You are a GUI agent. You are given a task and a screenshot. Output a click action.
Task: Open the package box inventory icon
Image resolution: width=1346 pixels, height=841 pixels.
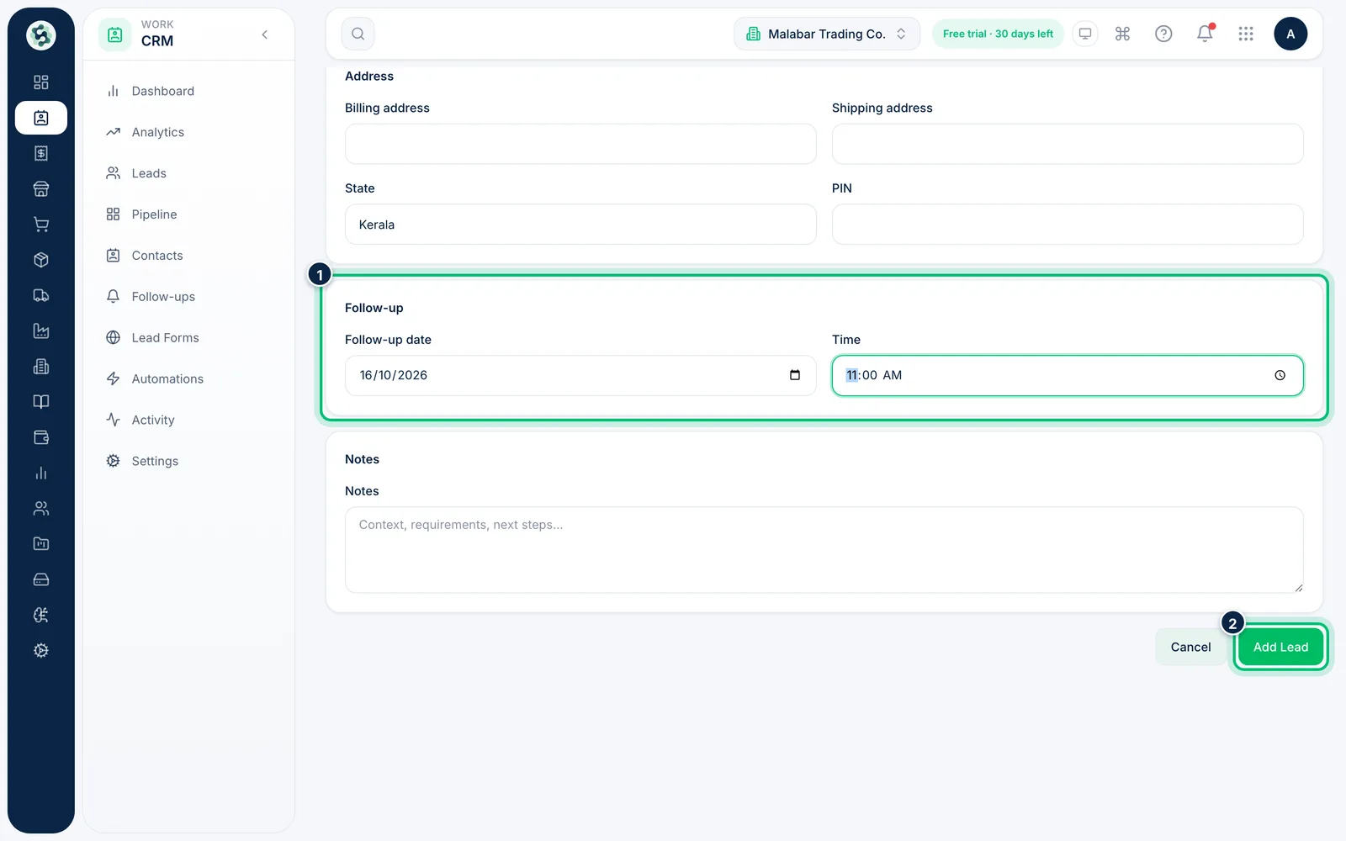(40, 260)
